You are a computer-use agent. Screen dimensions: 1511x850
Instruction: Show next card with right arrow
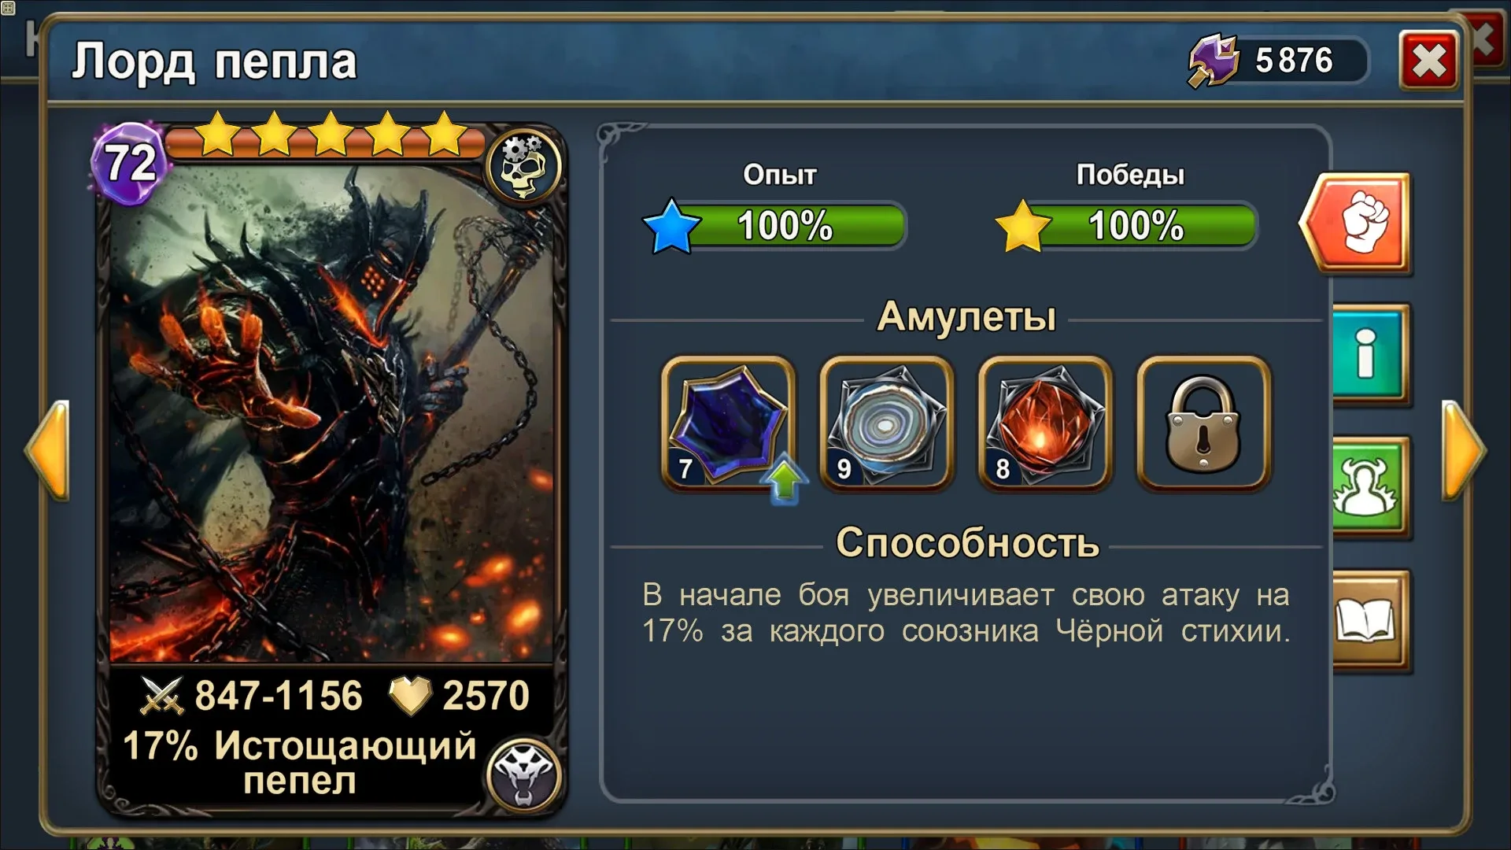coord(1464,450)
